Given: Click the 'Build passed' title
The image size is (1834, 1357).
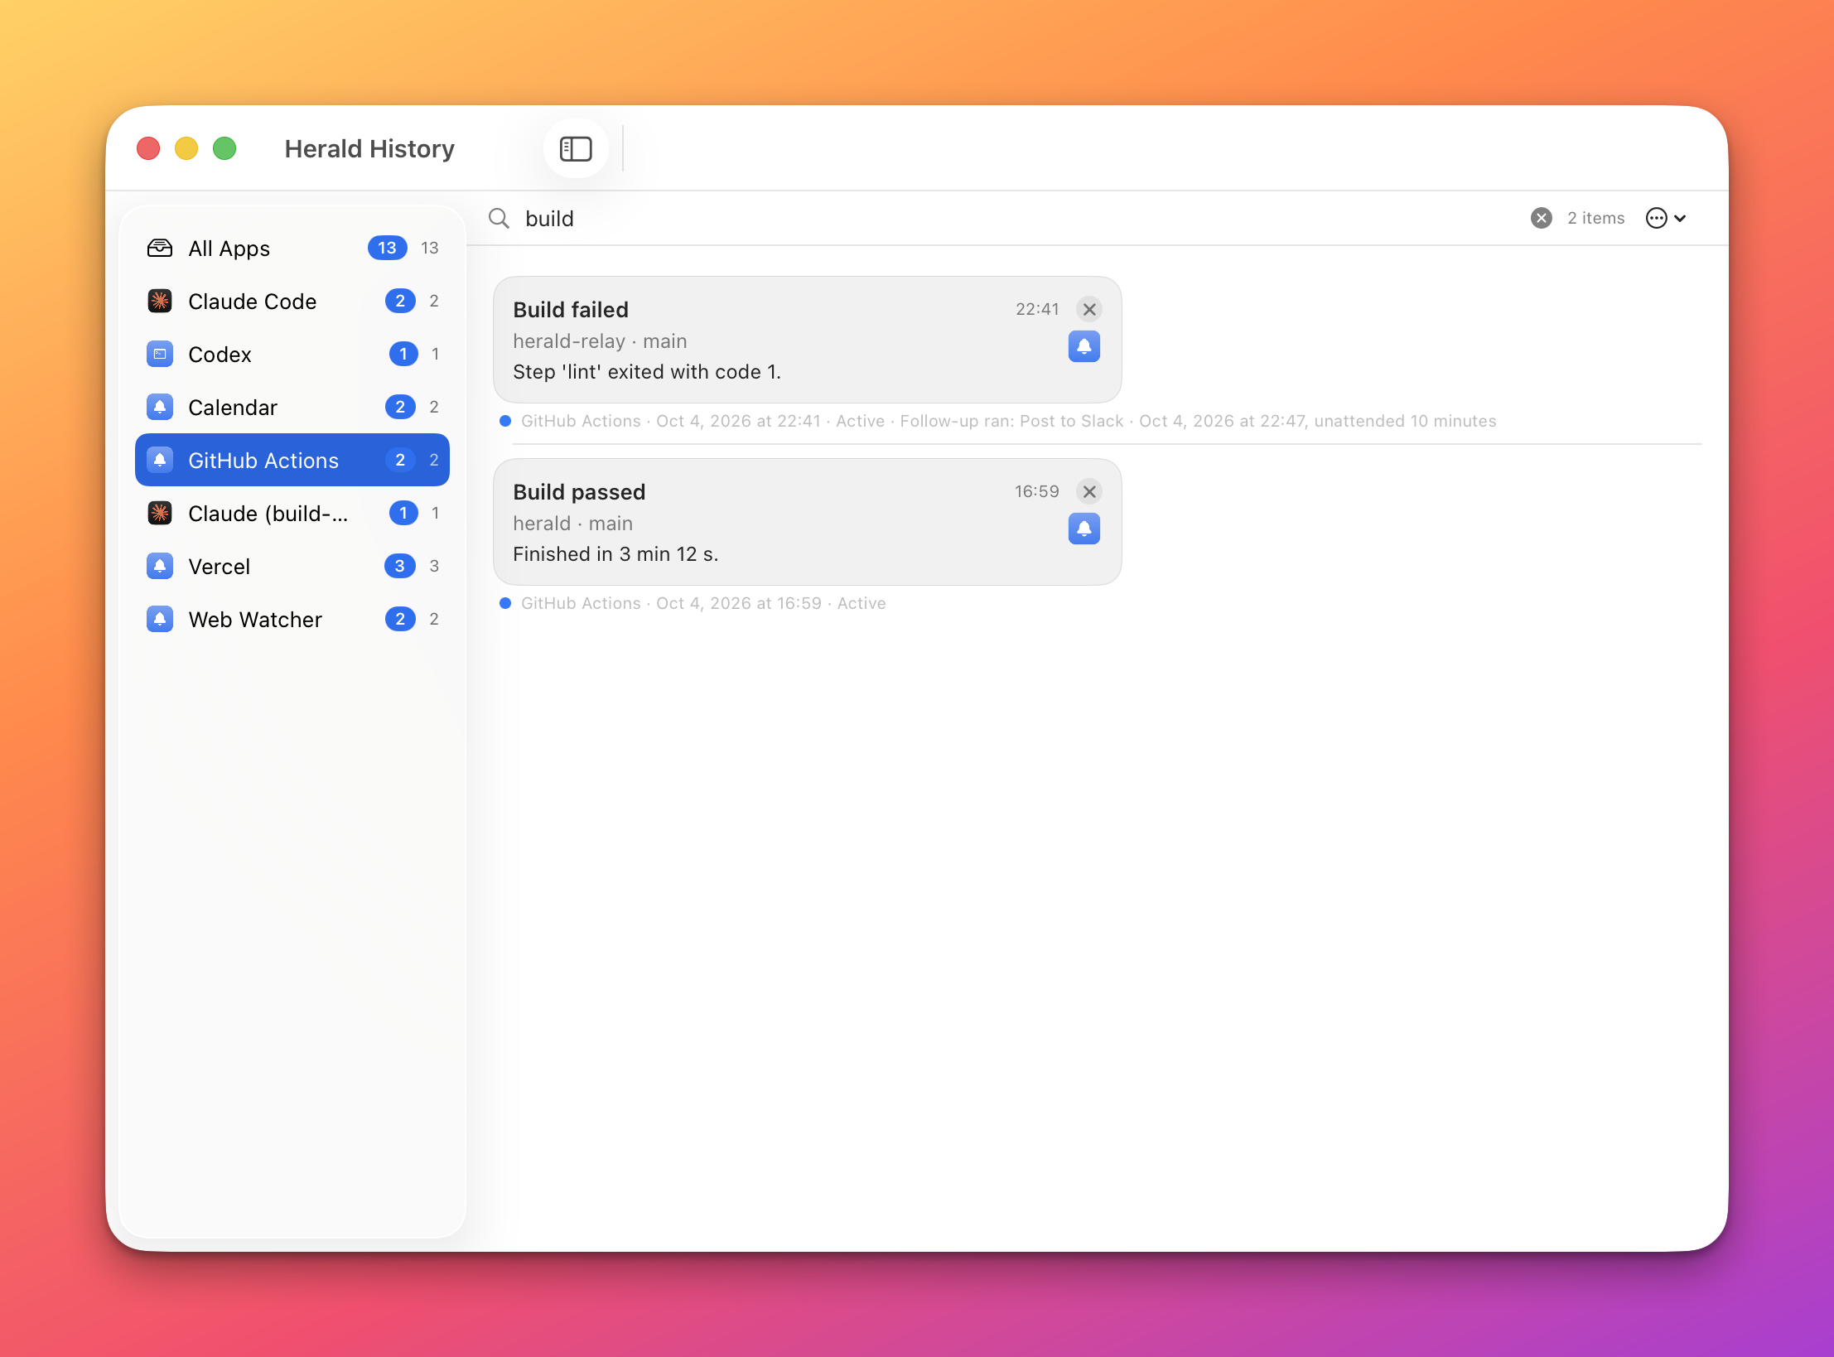Looking at the screenshot, I should pyautogui.click(x=579, y=492).
